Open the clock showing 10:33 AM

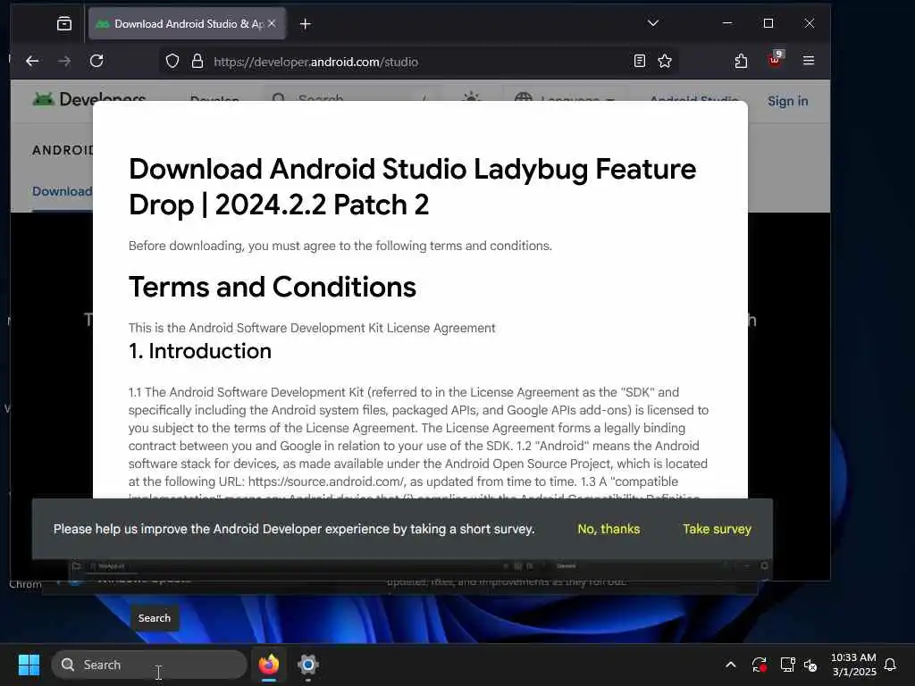[x=853, y=665]
